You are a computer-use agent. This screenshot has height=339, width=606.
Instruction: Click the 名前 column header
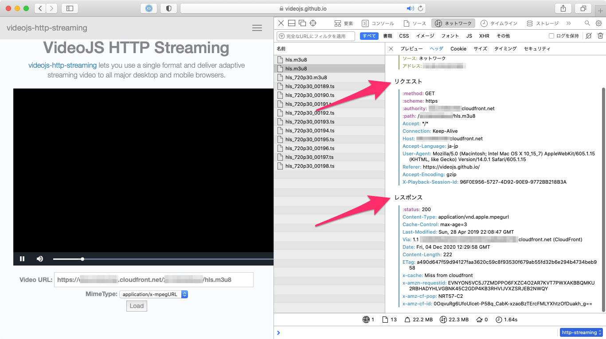[x=329, y=49]
